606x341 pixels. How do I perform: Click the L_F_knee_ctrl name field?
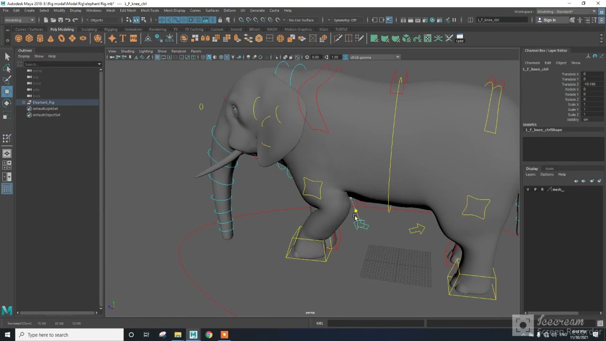pos(501,20)
